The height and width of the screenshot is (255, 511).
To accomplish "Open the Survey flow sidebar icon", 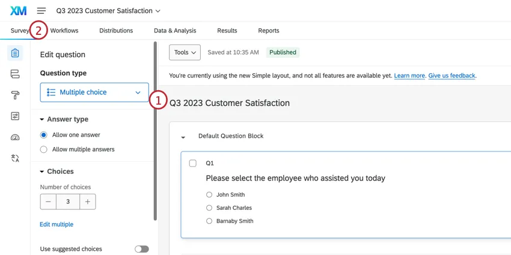I will pyautogui.click(x=15, y=74).
